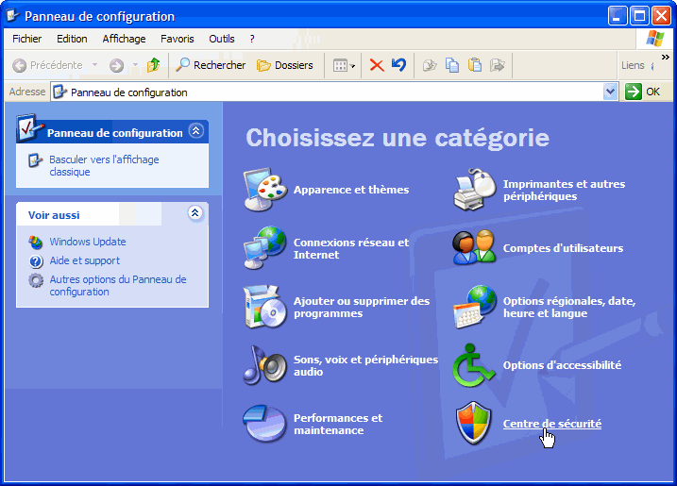Click Connexions réseau et Internet text link
The height and width of the screenshot is (486, 677).
click(351, 248)
